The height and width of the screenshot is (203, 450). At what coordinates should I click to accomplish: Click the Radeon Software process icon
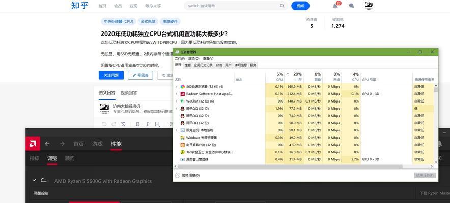183,94
